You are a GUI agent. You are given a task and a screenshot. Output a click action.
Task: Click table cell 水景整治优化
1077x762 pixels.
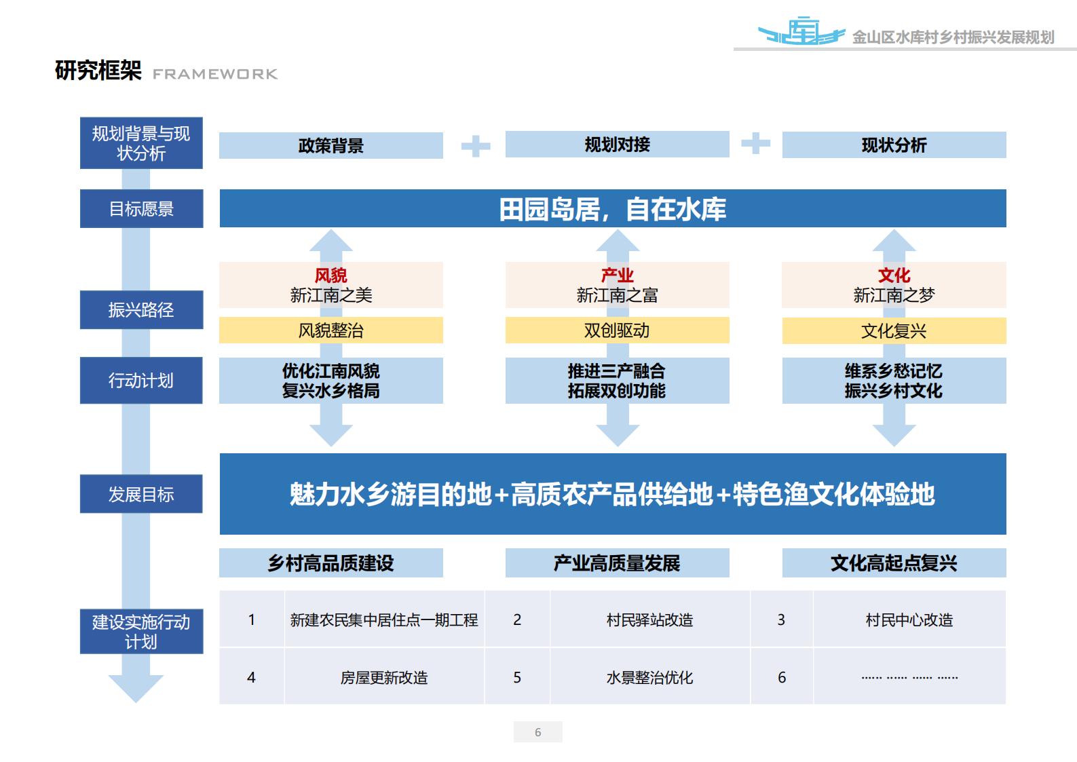coord(649,677)
